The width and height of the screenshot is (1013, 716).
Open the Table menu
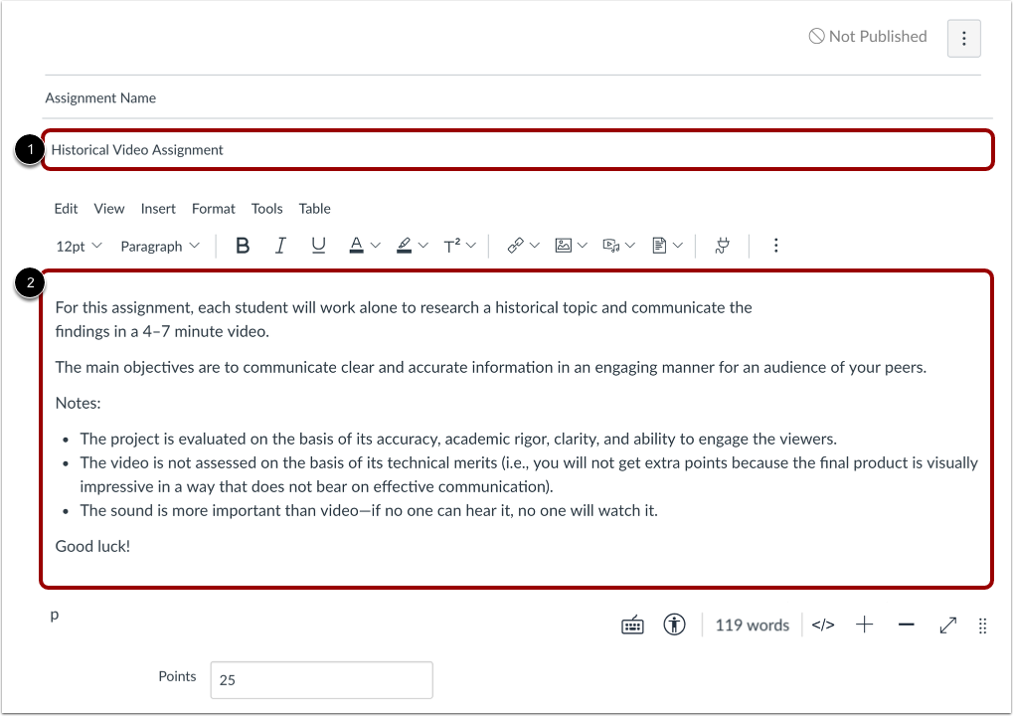[314, 208]
